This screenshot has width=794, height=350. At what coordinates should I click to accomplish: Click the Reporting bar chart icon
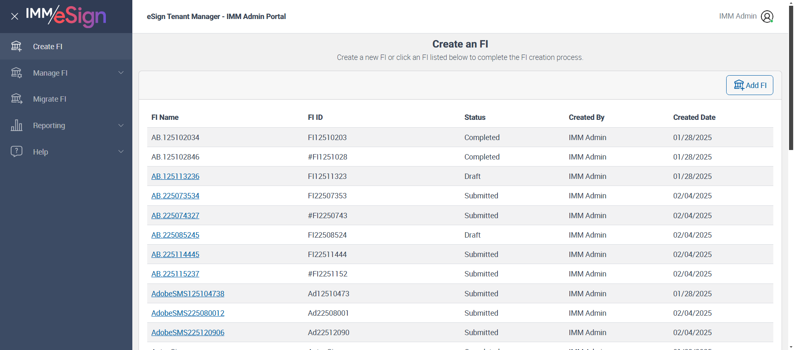tap(17, 125)
